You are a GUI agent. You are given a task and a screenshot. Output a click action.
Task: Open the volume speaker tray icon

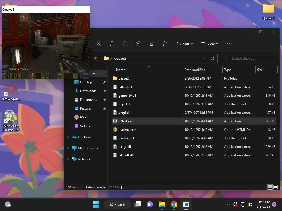(250, 204)
